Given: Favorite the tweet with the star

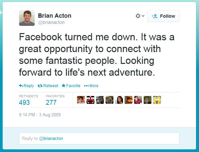Looking at the screenshot, I should (x=71, y=86).
